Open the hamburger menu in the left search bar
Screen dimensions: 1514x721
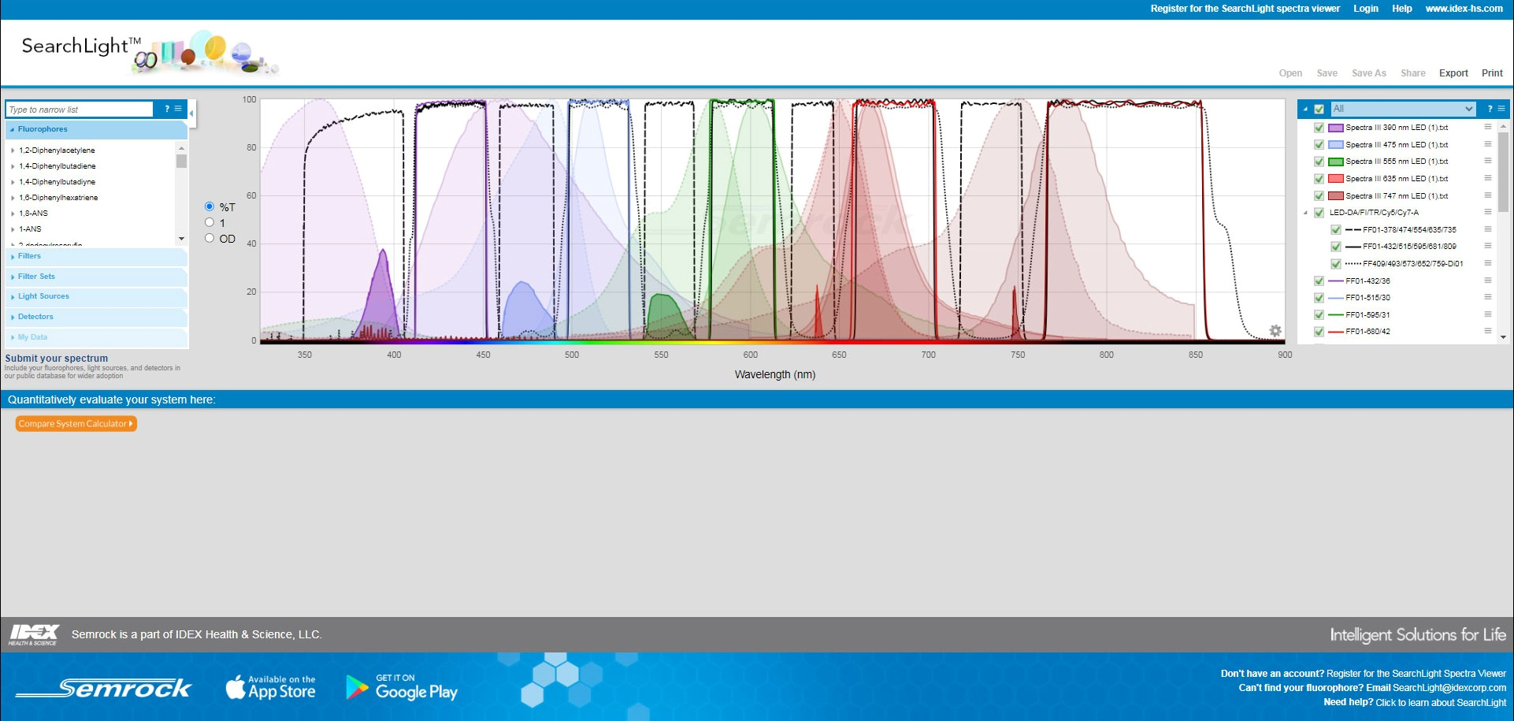(x=178, y=109)
